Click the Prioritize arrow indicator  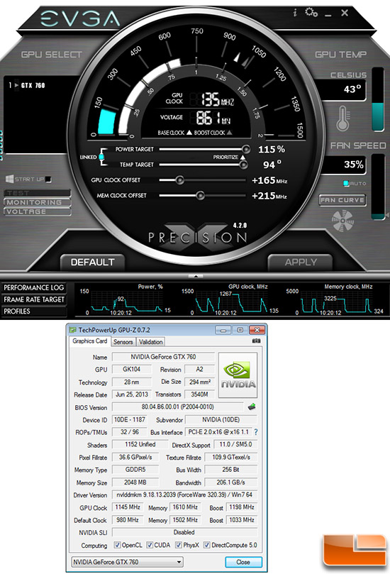[x=243, y=157]
